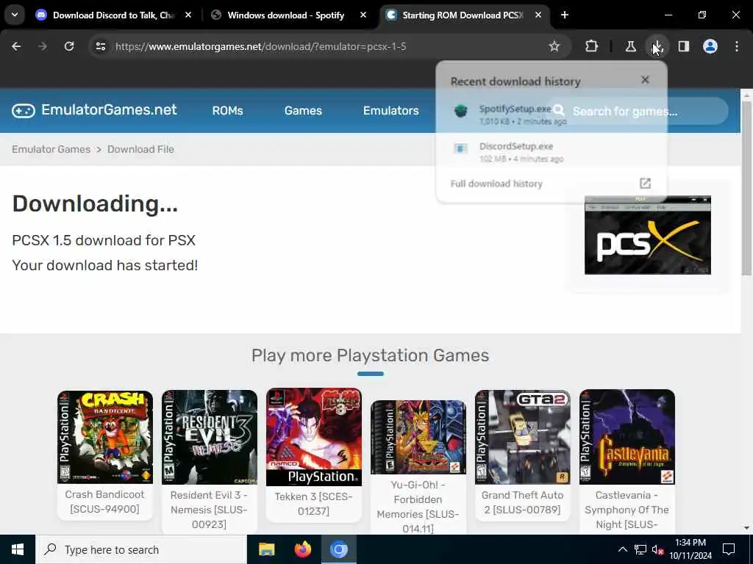Image resolution: width=753 pixels, height=564 pixels.
Task: Click the PCSX emulator thumbnail image
Action: pos(647,235)
